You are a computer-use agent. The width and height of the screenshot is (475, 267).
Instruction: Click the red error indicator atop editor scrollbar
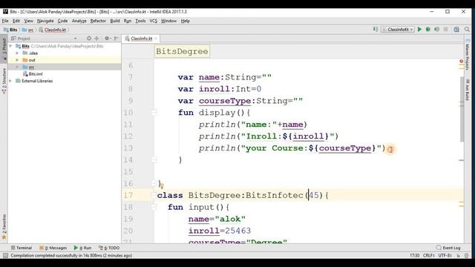[x=462, y=61]
